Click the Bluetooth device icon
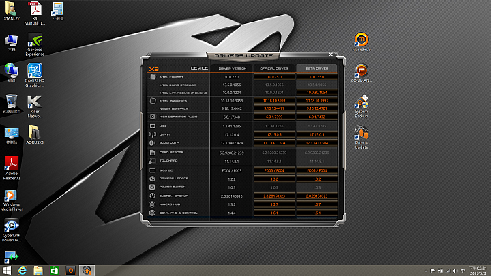Screen dimensions: 491x276 tap(153, 143)
